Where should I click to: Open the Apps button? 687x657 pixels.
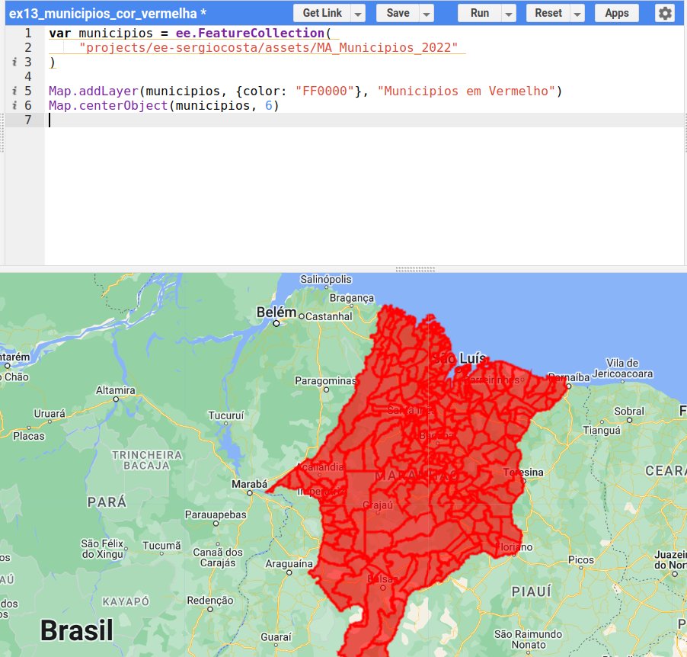tap(616, 13)
